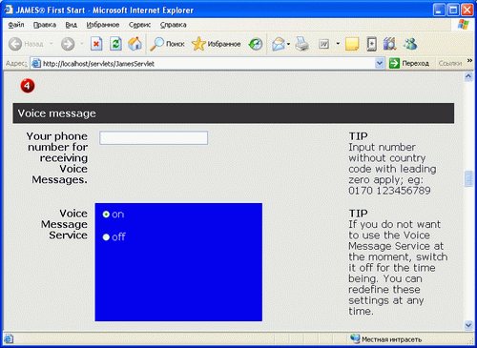Viewport: 477px width, 348px height.
Task: Open the Mail toolbar button
Action: 279,44
